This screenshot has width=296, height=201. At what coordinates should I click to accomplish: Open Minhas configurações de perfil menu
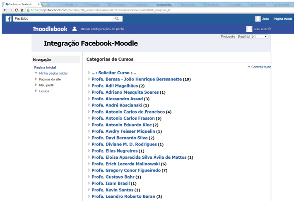coord(102,29)
